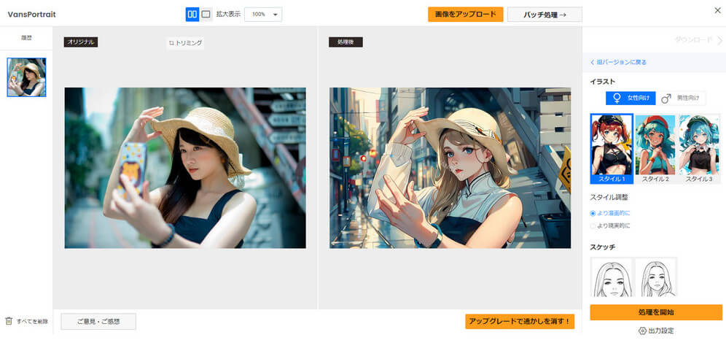Choose the second sketch style thumbnail
The height and width of the screenshot is (340, 726).
(x=655, y=277)
